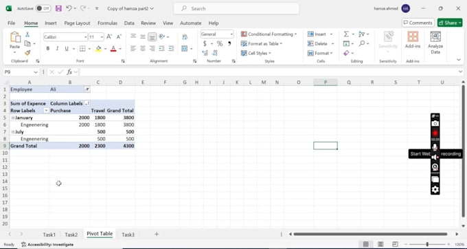Apply Comma Style format
The image size is (467, 249).
click(229, 44)
